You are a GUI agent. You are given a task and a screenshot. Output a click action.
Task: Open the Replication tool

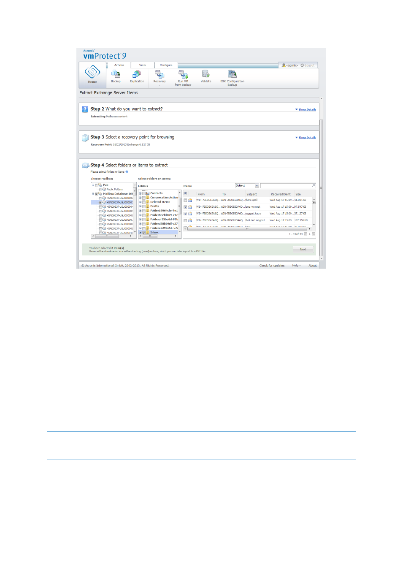(x=137, y=76)
